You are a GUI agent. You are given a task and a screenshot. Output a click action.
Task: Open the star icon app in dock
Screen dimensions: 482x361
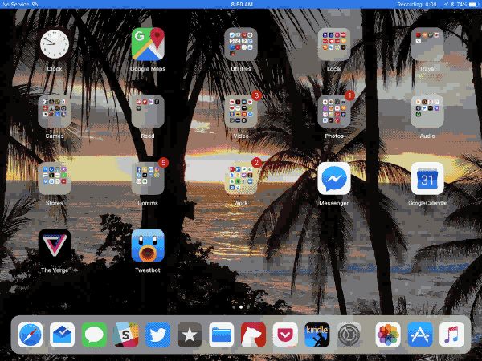[x=190, y=335]
